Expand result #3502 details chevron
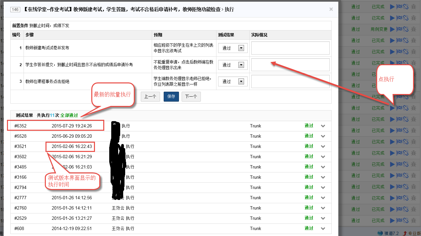421x236 pixels. coord(323,157)
